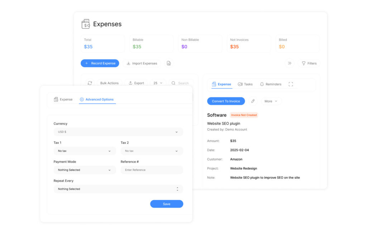The height and width of the screenshot is (234, 367).
Task: Open the Reminders bell tab
Action: click(271, 84)
